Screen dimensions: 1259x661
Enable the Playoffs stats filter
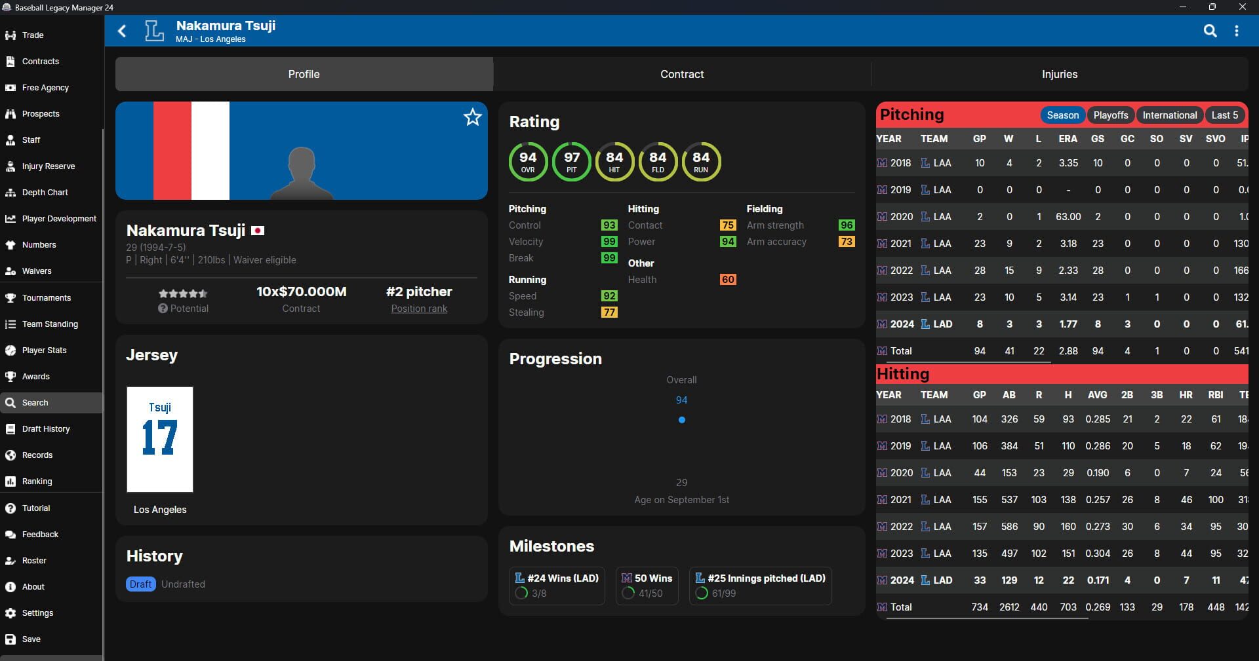1111,115
